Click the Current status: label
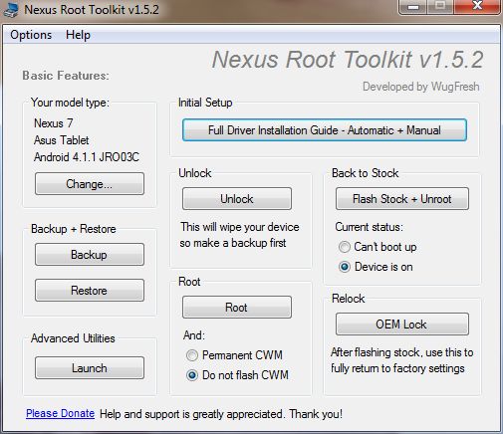503x434 pixels. click(x=369, y=227)
